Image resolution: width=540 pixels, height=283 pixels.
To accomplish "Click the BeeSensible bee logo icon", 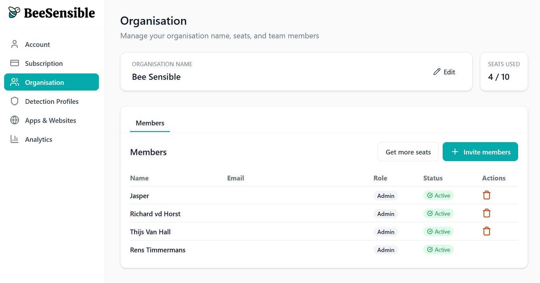I will pyautogui.click(x=14, y=12).
